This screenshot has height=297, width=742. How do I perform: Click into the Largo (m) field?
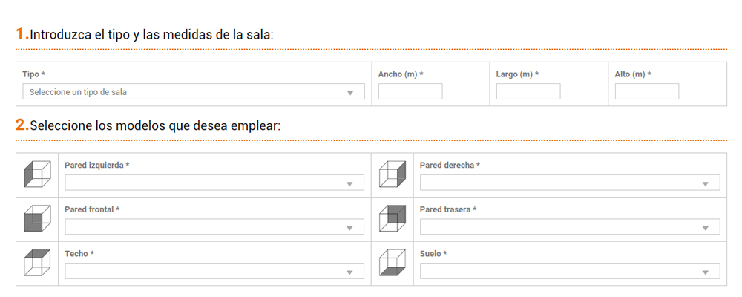click(x=528, y=91)
